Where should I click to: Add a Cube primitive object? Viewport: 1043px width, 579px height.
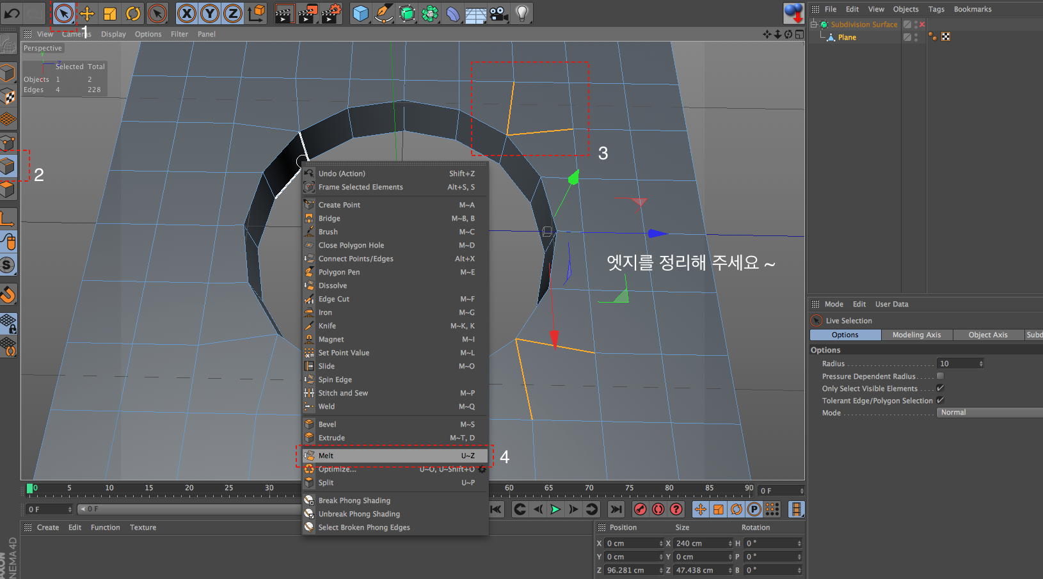(361, 13)
